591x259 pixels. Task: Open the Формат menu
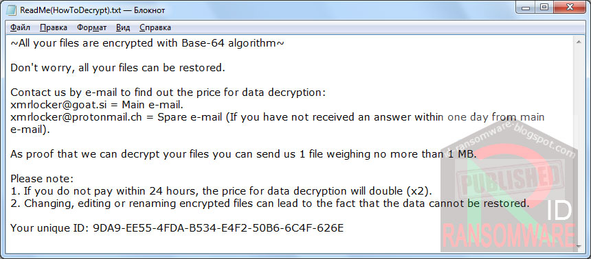tap(91, 27)
